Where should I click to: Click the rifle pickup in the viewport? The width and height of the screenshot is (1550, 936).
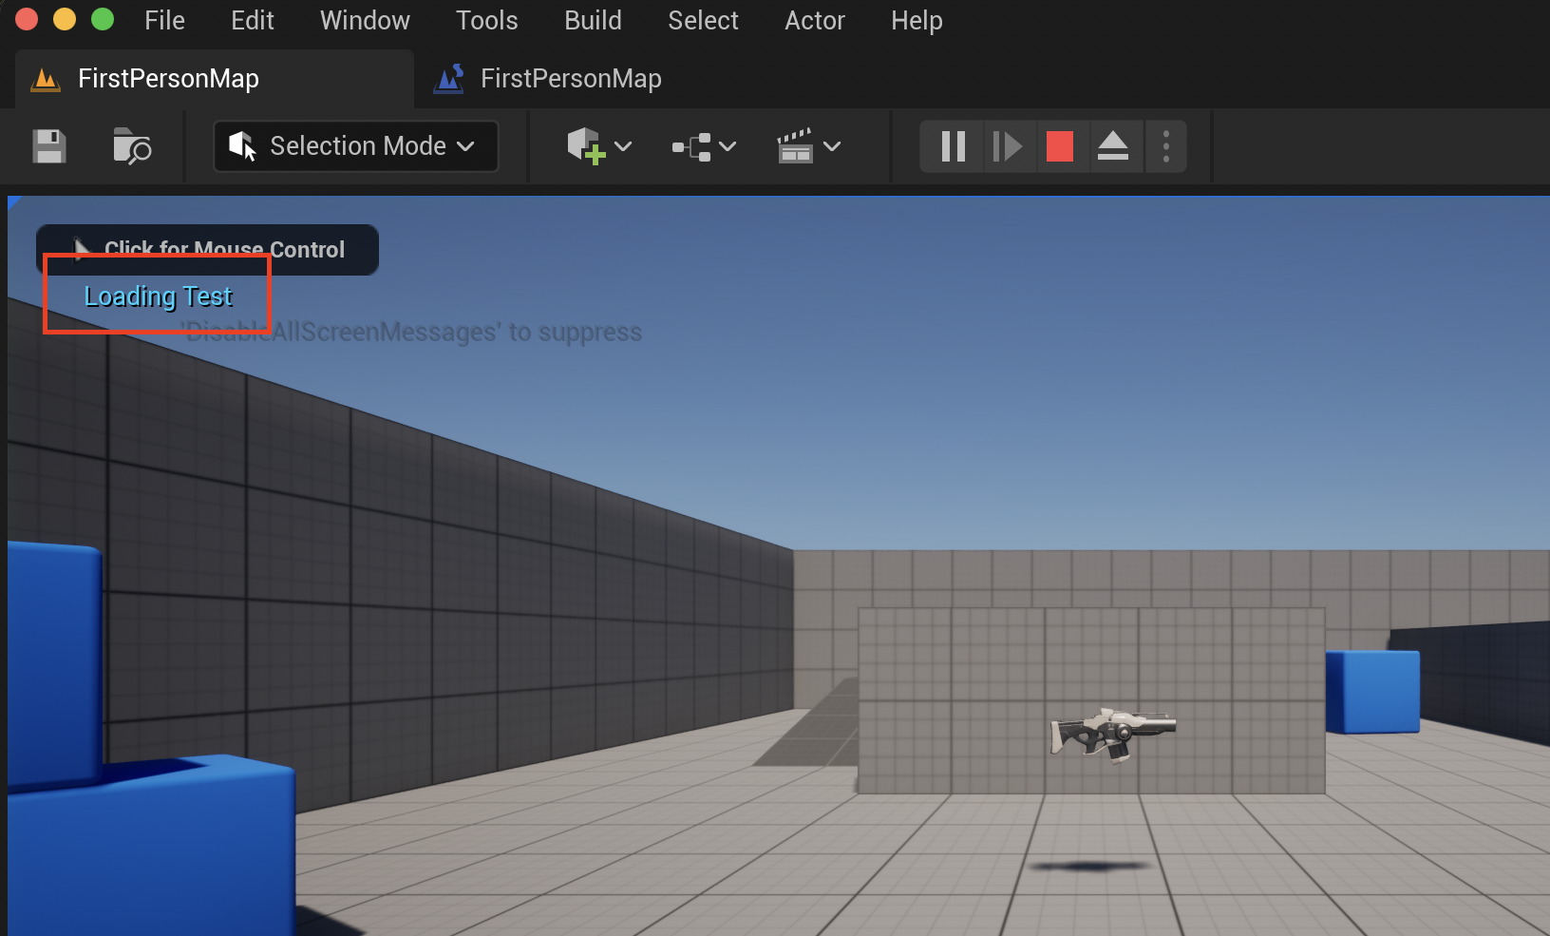1111,732
